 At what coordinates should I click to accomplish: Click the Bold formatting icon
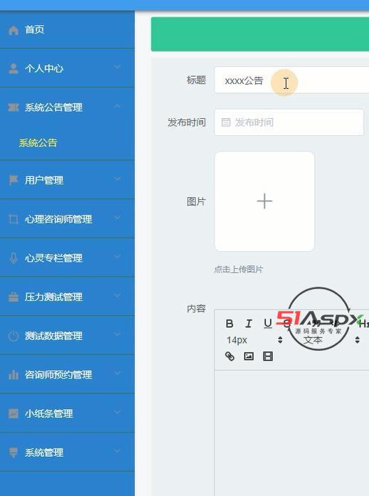point(229,323)
